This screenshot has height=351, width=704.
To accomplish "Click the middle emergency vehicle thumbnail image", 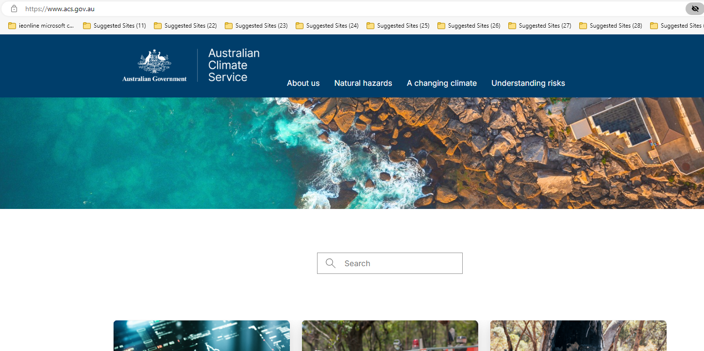I will [390, 335].
